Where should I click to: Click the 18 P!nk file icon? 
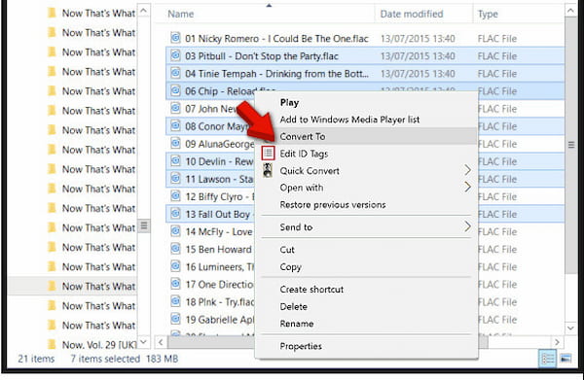click(x=175, y=301)
